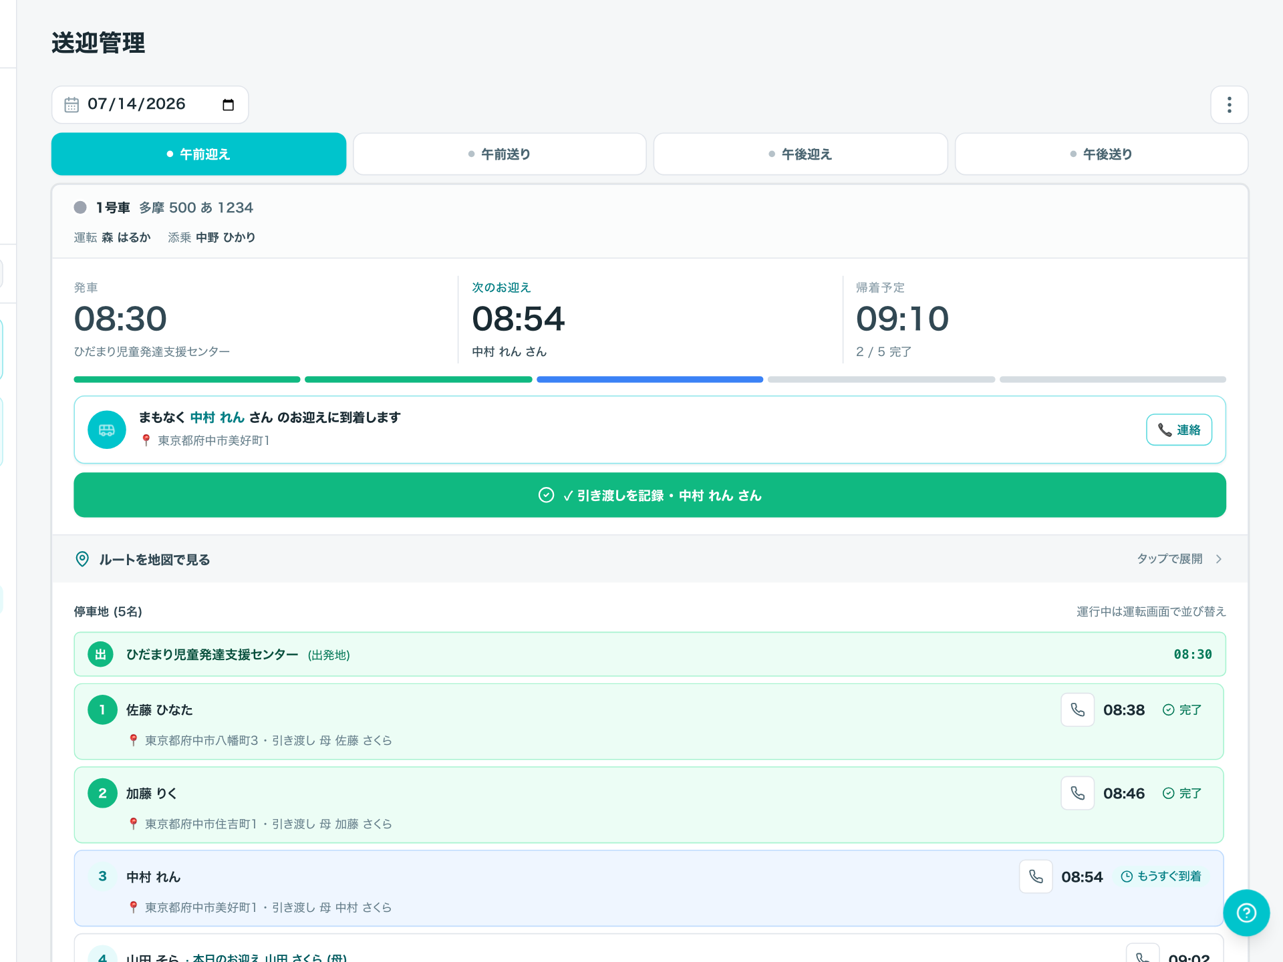Screen dimensions: 1283x962
Task: Click 引き渡しを記録・中村 れん さん button
Action: coord(650,495)
